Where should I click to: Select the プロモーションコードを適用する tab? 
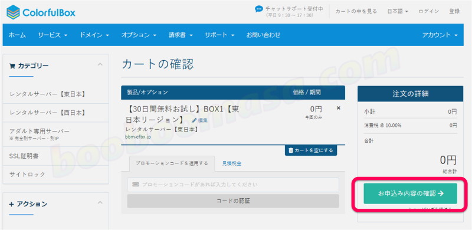click(x=172, y=163)
